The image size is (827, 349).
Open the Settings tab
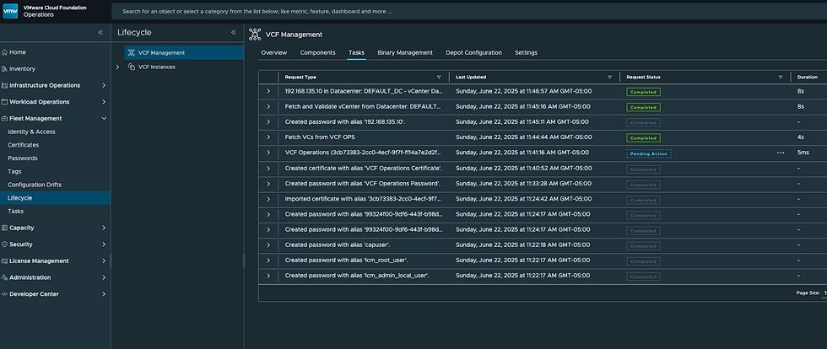[x=526, y=53]
